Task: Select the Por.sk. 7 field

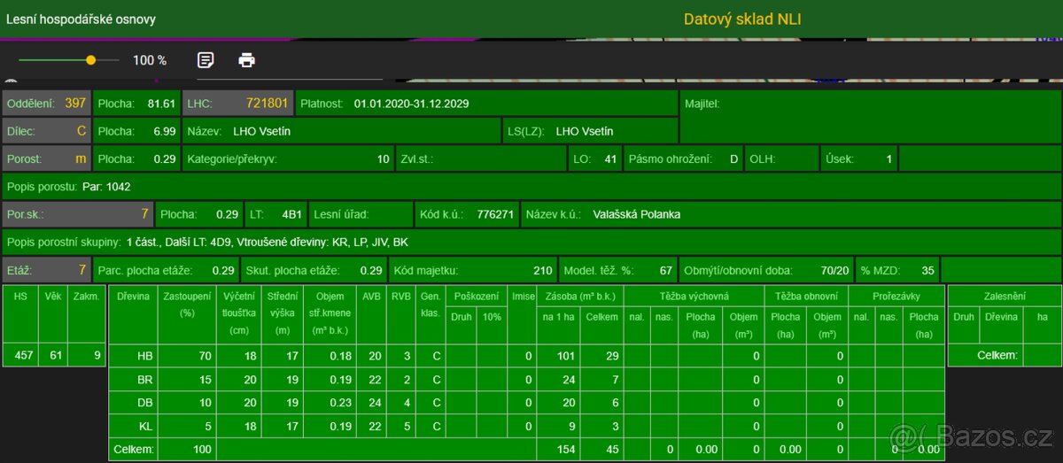Action: (77, 214)
